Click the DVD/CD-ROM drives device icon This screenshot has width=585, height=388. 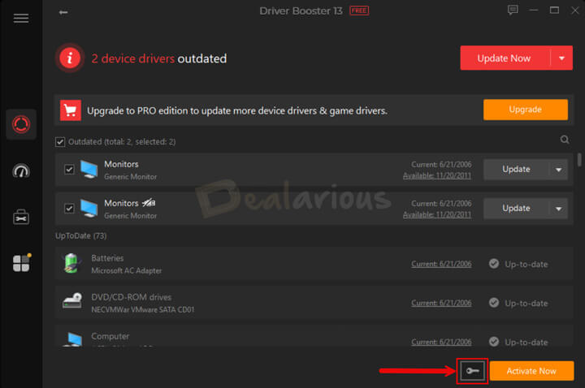pyautogui.click(x=72, y=301)
